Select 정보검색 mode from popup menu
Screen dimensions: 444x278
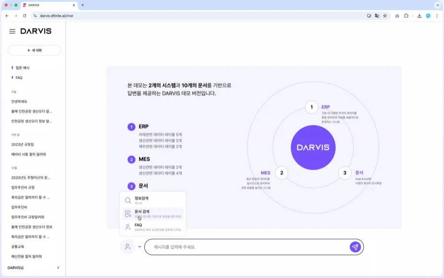(x=153, y=200)
